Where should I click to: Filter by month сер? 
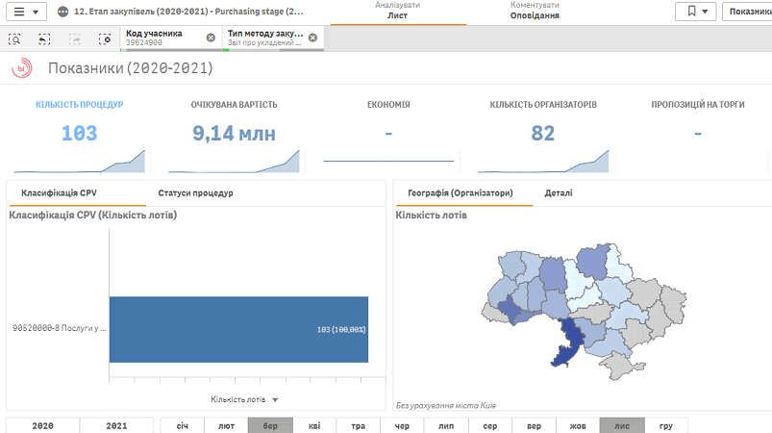pyautogui.click(x=490, y=425)
